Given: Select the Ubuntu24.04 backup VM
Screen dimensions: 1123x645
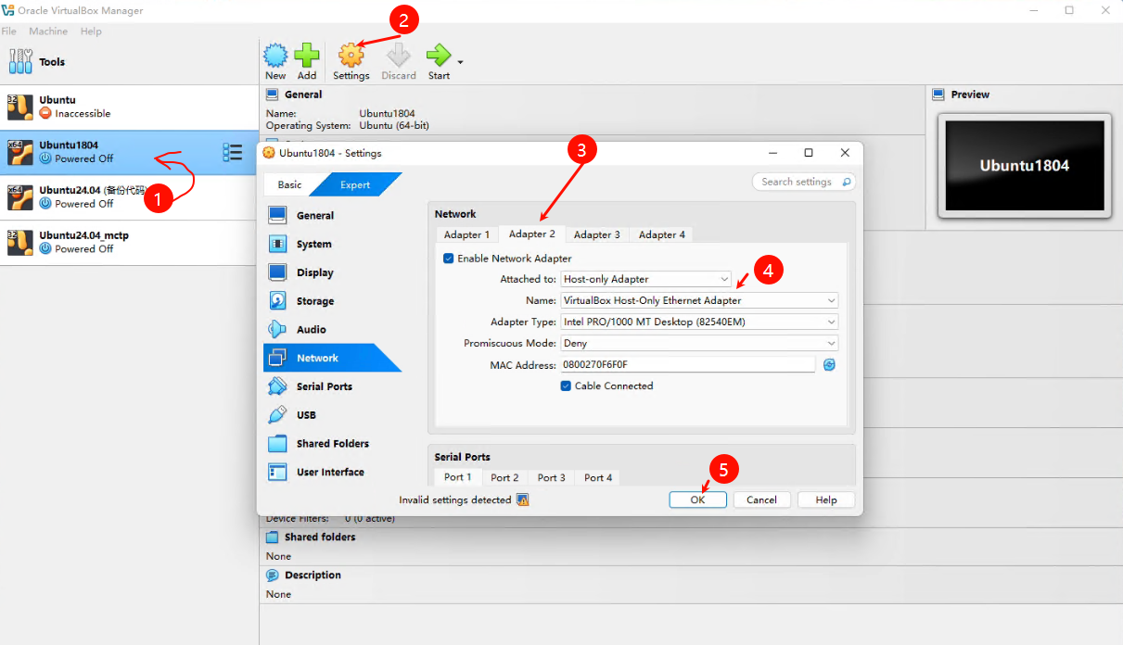Looking at the screenshot, I should 129,197.
